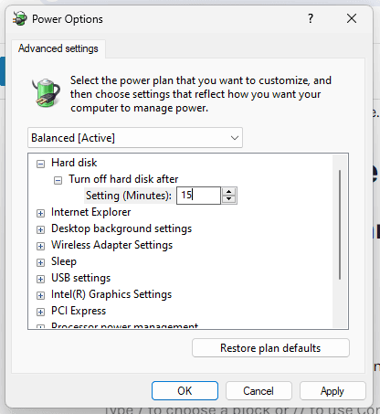Select the Intel(R) Graphics Settings label
This screenshot has width=380, height=414.
click(x=111, y=294)
